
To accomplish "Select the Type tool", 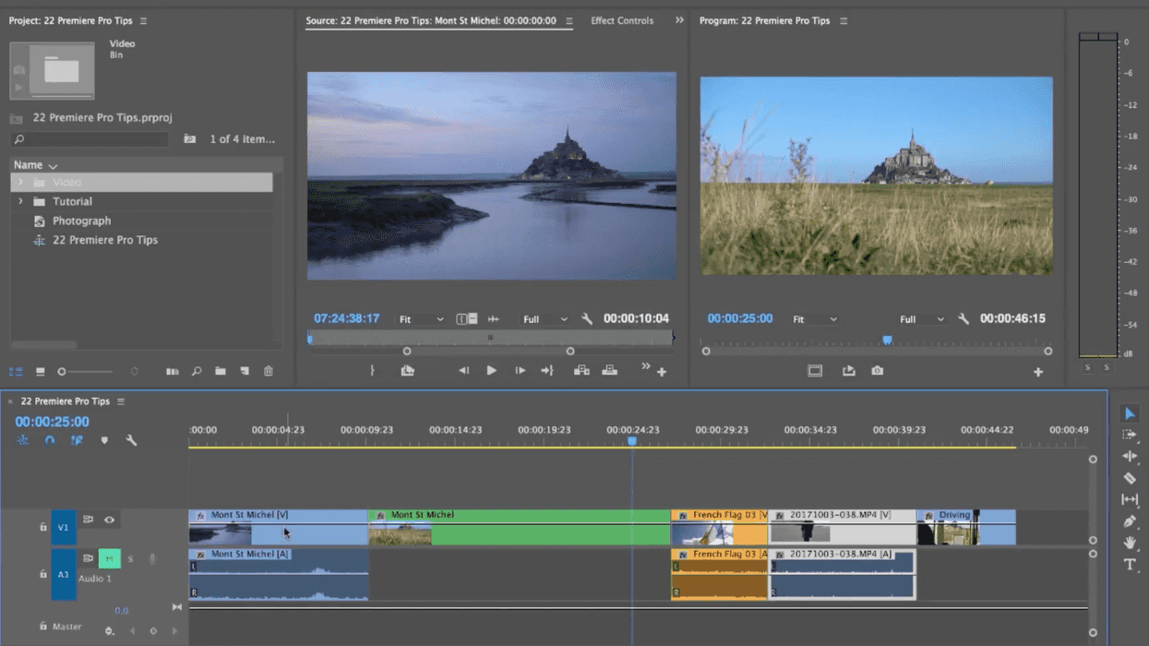I will [1130, 565].
